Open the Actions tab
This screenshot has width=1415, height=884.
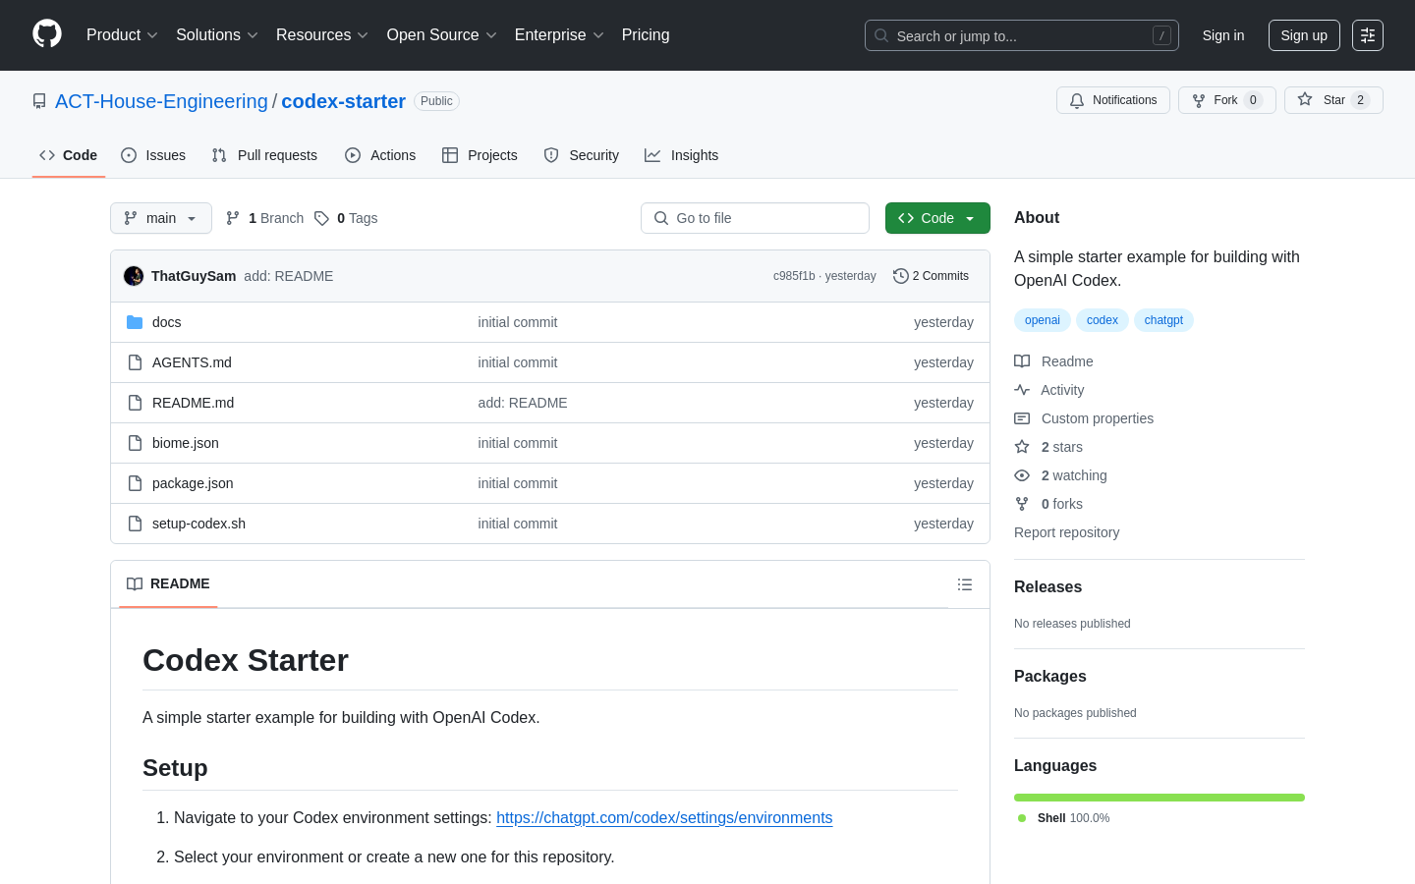click(380, 155)
